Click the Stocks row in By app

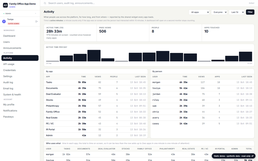(x=96, y=100)
